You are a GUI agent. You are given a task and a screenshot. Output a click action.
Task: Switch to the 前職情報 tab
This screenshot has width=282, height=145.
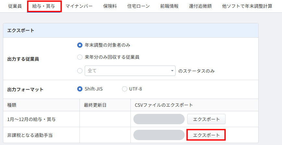point(169,6)
